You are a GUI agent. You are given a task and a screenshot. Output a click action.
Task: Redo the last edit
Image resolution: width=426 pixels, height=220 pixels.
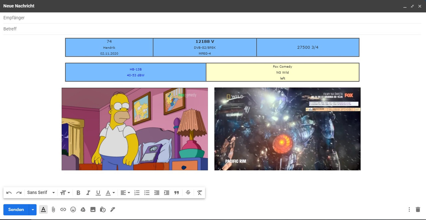click(x=19, y=193)
